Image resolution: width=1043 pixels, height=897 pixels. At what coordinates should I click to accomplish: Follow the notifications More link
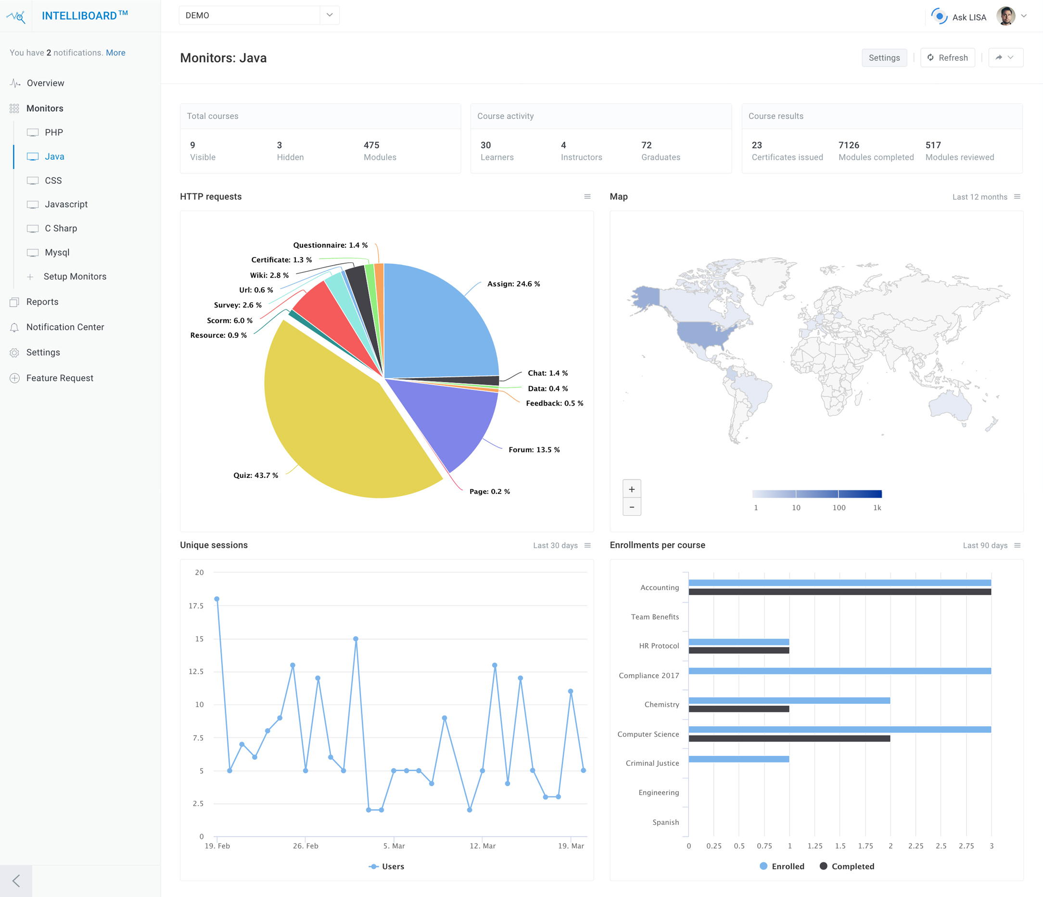pyautogui.click(x=115, y=53)
